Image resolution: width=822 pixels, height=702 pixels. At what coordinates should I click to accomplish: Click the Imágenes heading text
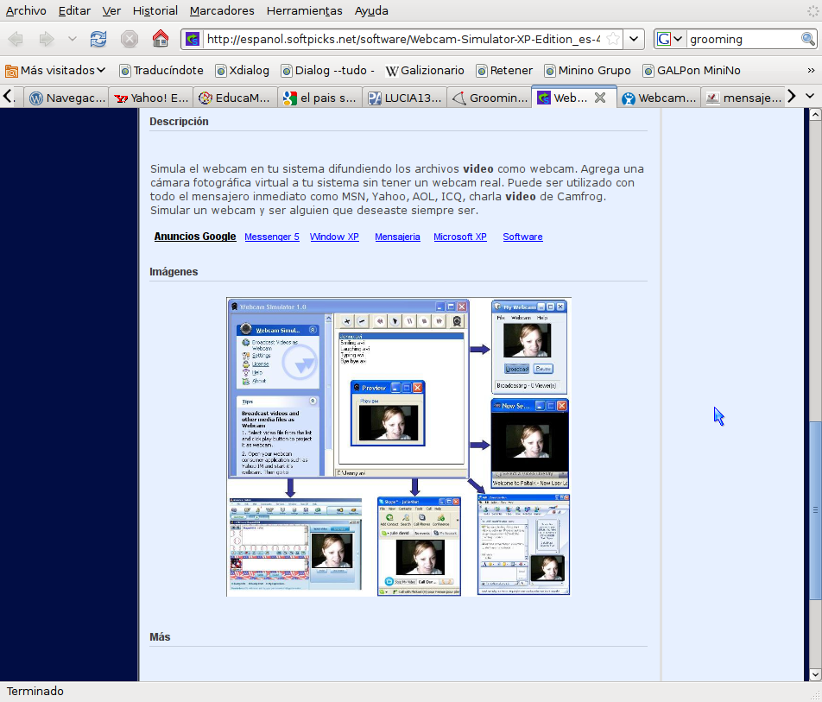174,272
